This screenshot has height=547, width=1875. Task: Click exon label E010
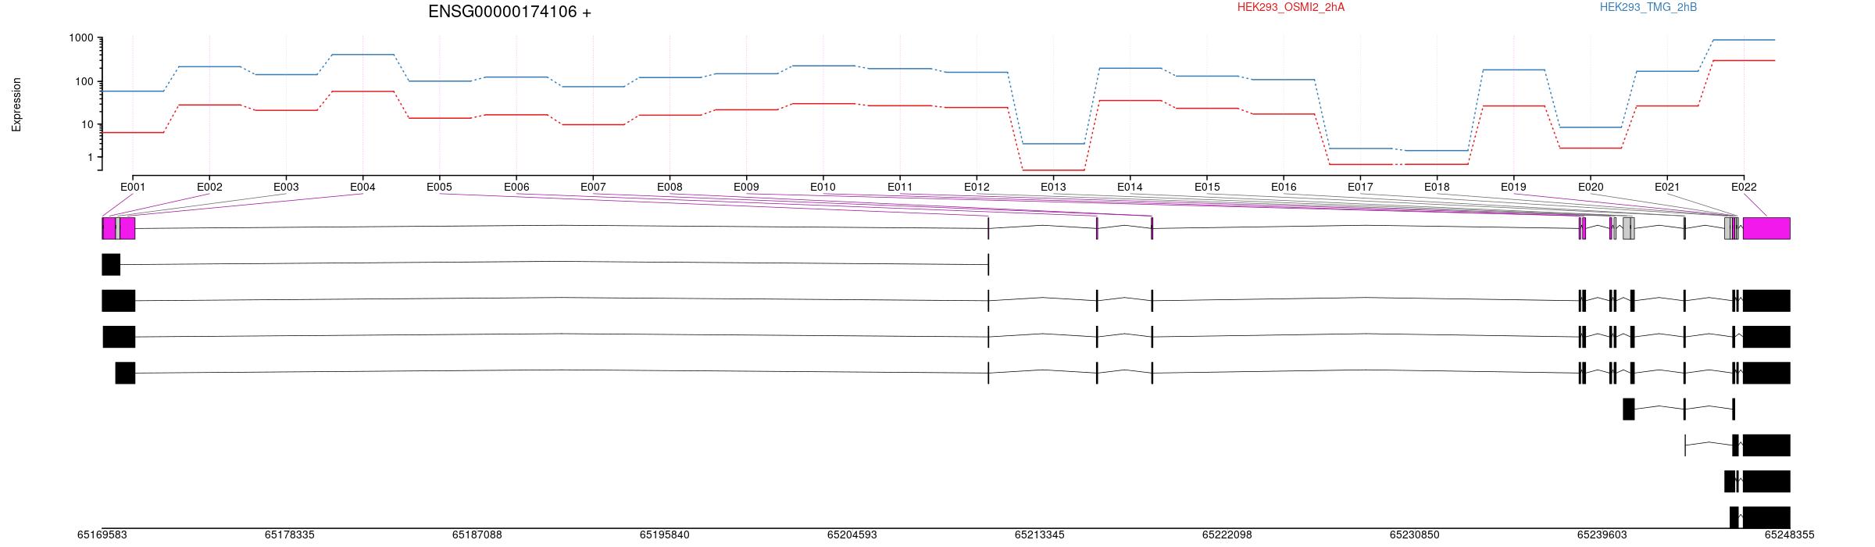[823, 187]
